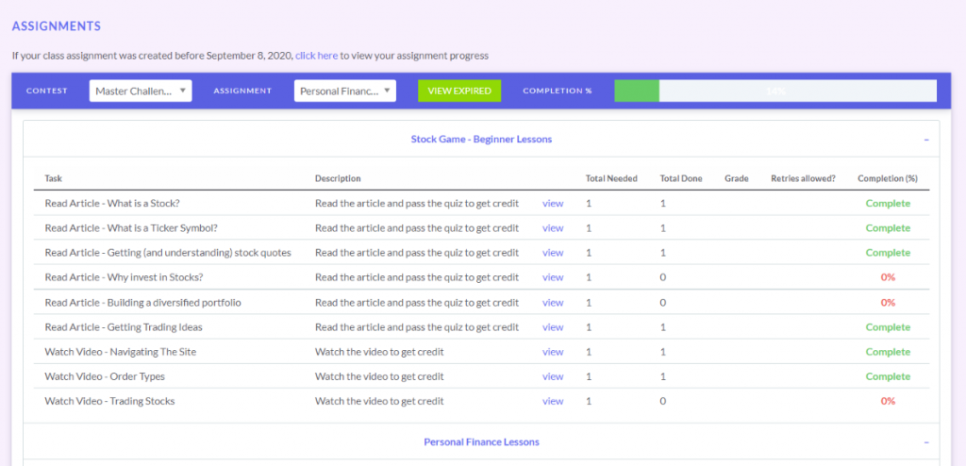The height and width of the screenshot is (466, 966).
Task: Click the Completion (%) column header
Action: pos(887,178)
